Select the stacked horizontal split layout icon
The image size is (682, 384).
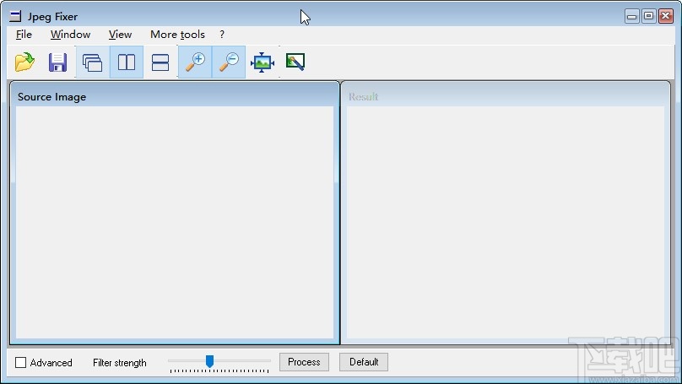point(160,62)
